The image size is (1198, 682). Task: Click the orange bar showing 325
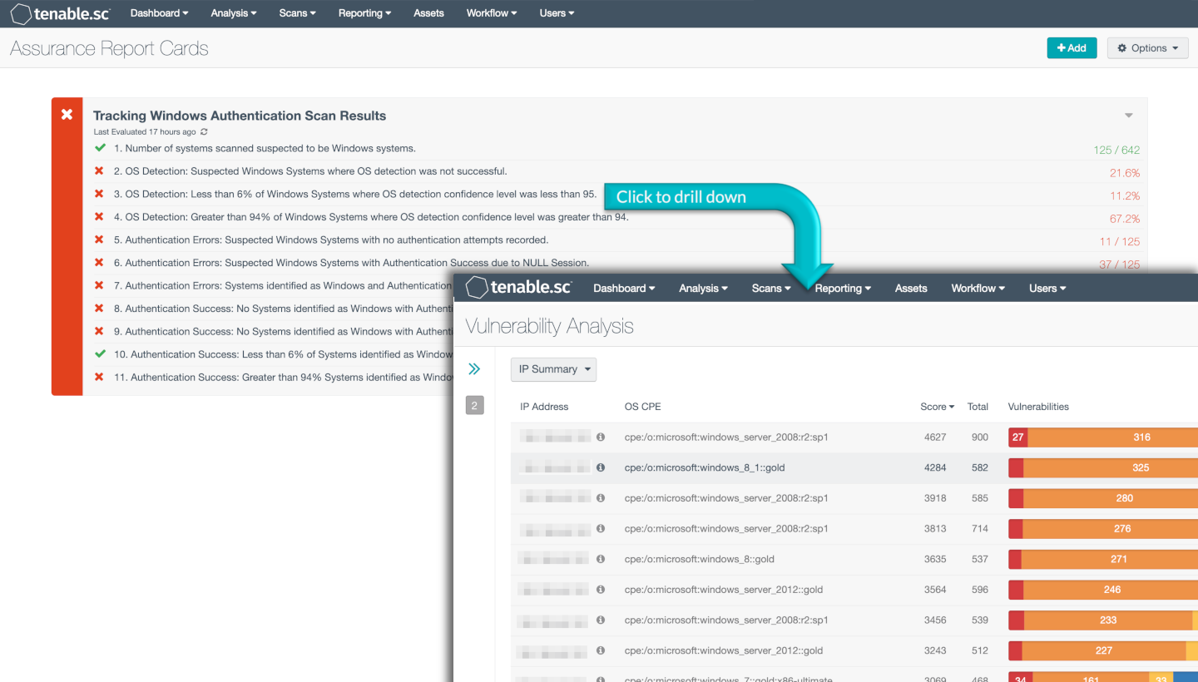pos(1111,467)
